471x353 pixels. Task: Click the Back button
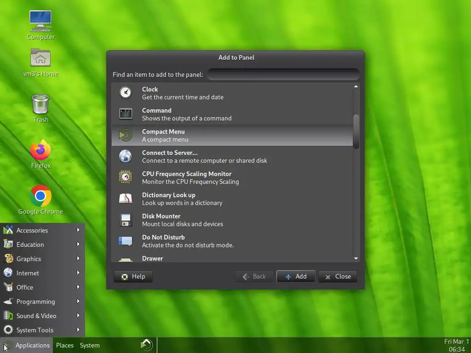(254, 276)
